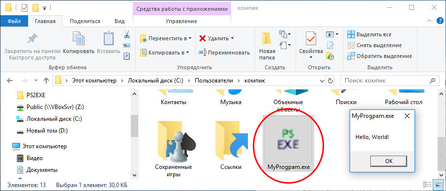Screen dimensions: 446x191
Task: Switch to the Поделиться tab
Action: point(85,21)
